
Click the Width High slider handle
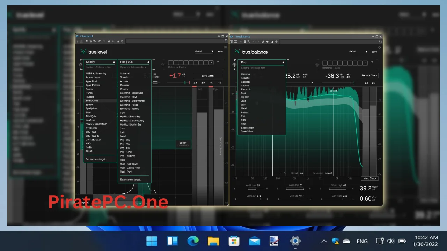coord(338,189)
